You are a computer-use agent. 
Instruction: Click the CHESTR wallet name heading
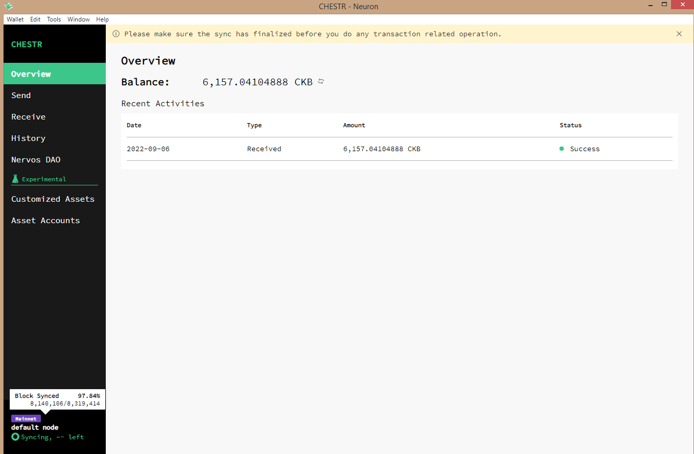pos(27,44)
